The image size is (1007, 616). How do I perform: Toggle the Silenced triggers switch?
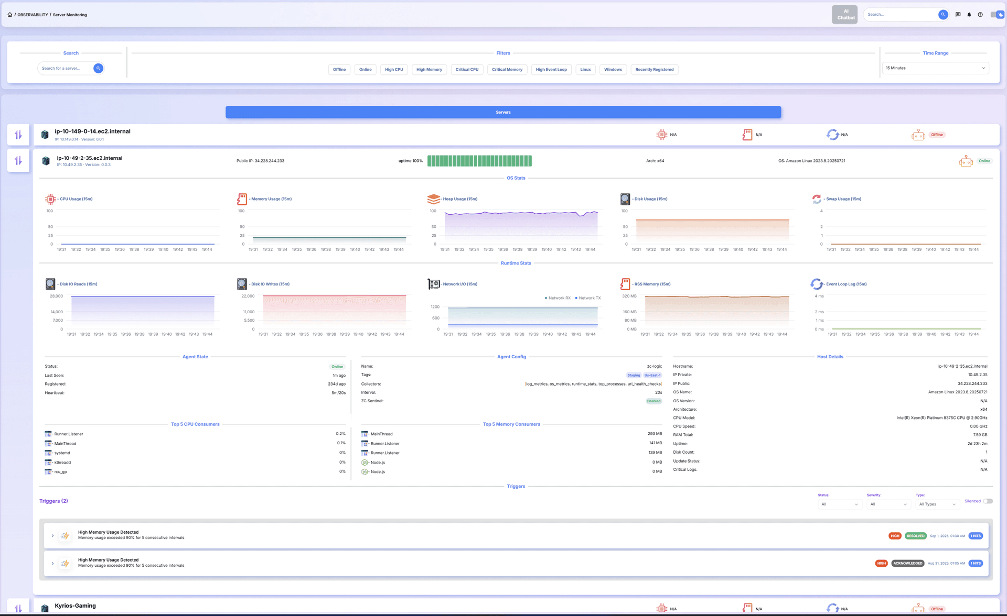[988, 501]
